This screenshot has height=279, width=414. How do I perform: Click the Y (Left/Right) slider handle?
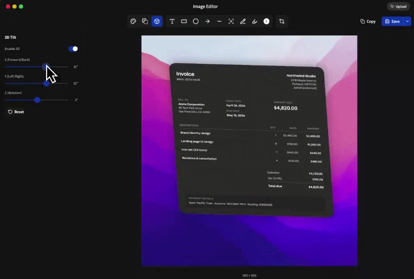tap(47, 83)
